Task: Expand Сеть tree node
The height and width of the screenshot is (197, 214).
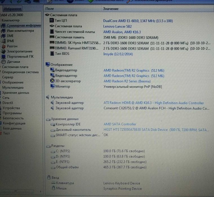Action: click(6, 98)
